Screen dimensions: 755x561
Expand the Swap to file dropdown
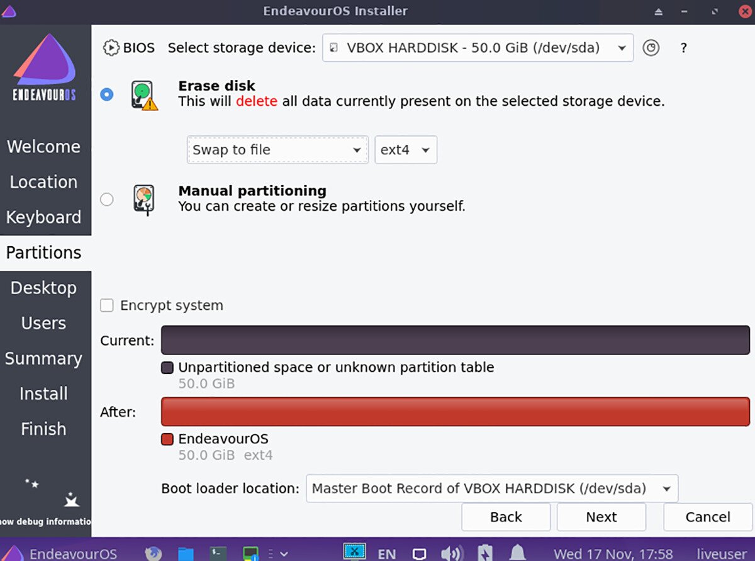277,150
